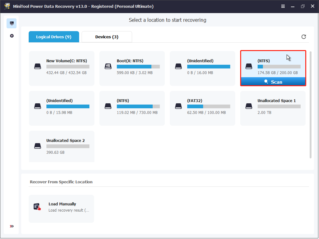This screenshot has width=319, height=239.
Task: Click the 0 B / 15.98 MB size text
Action: click(x=59, y=113)
